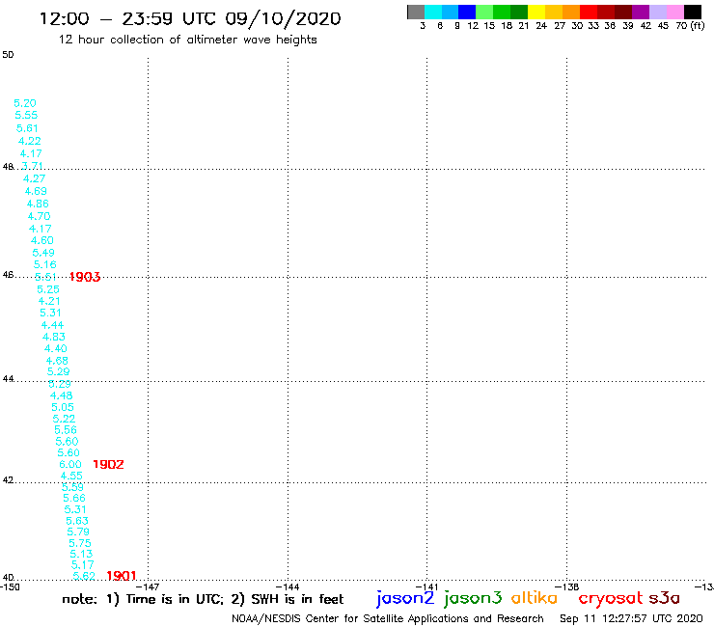The image size is (714, 627).
Task: Select the jason3 satellite legend label
Action: pyautogui.click(x=473, y=598)
